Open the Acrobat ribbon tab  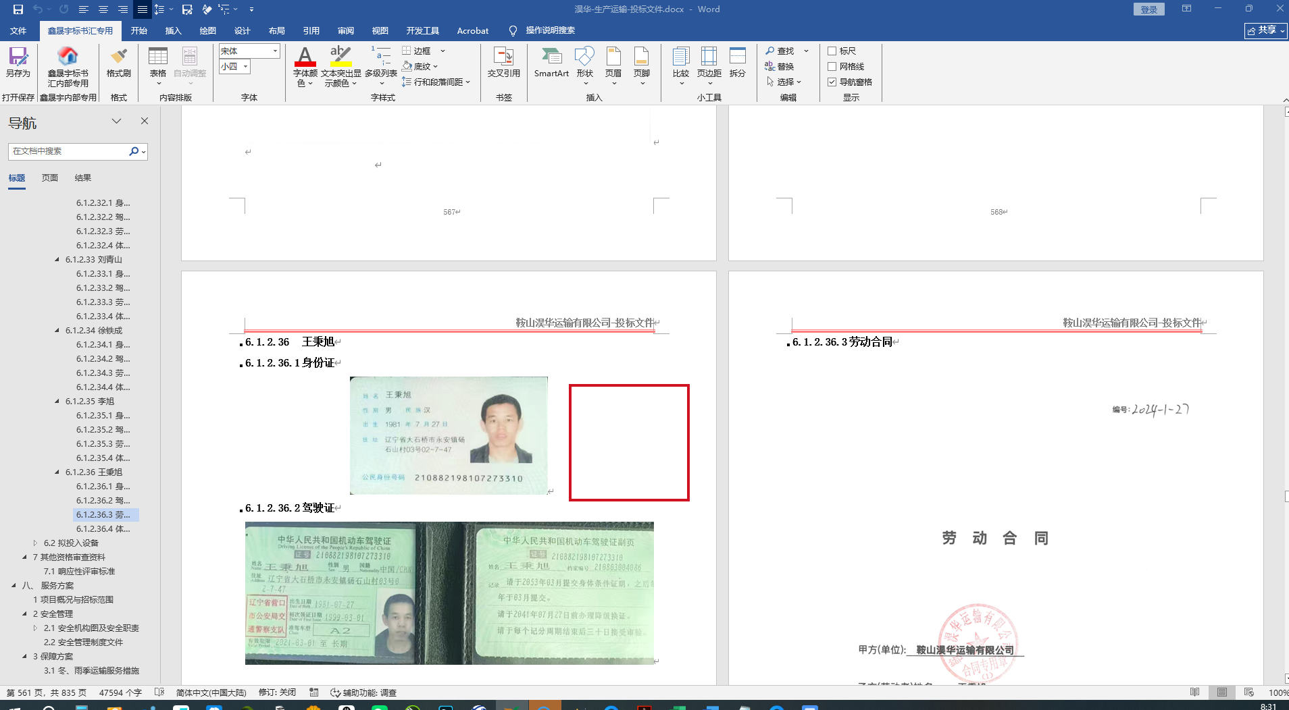472,30
